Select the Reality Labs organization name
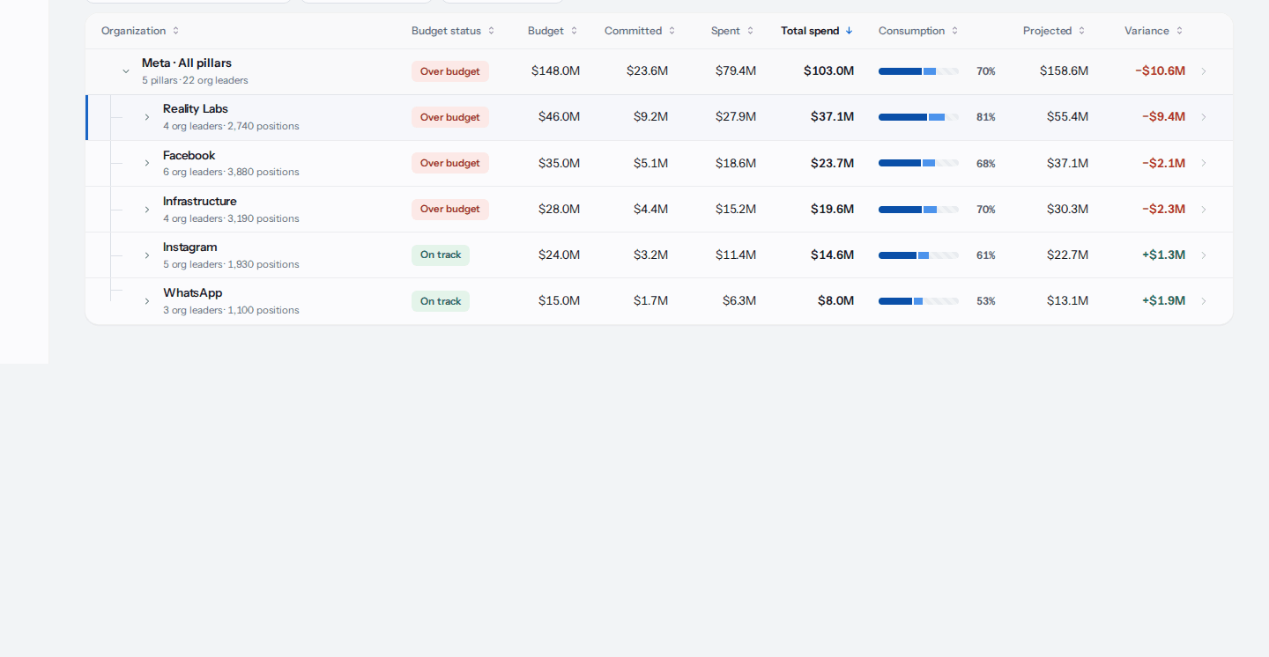This screenshot has height=657, width=1269. (196, 109)
